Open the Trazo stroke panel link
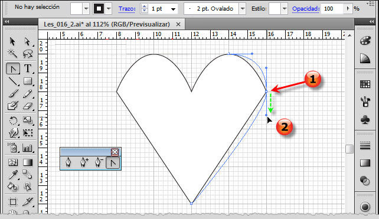Viewport: 379px width, 219px height. click(127, 9)
